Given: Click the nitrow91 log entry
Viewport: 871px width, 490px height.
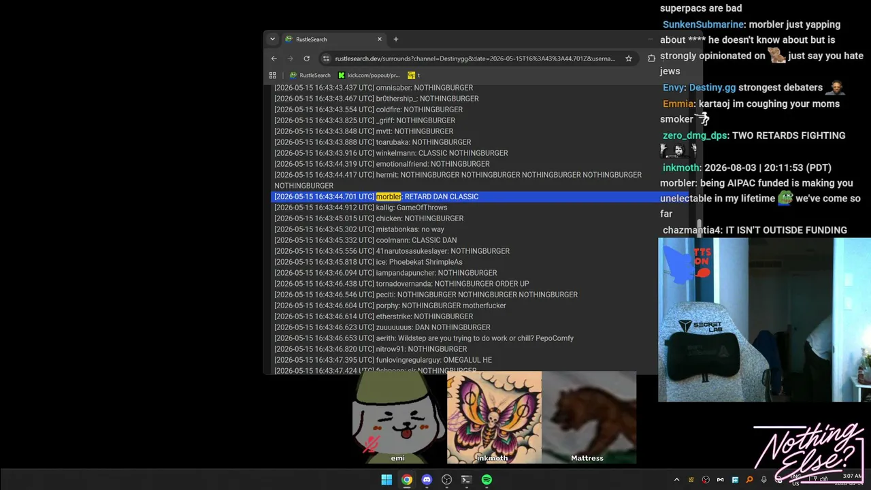Looking at the screenshot, I should click(371, 349).
